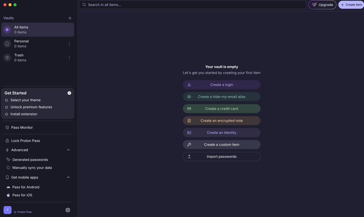Click the search magnifier icon
364x217 pixels.
click(84, 5)
